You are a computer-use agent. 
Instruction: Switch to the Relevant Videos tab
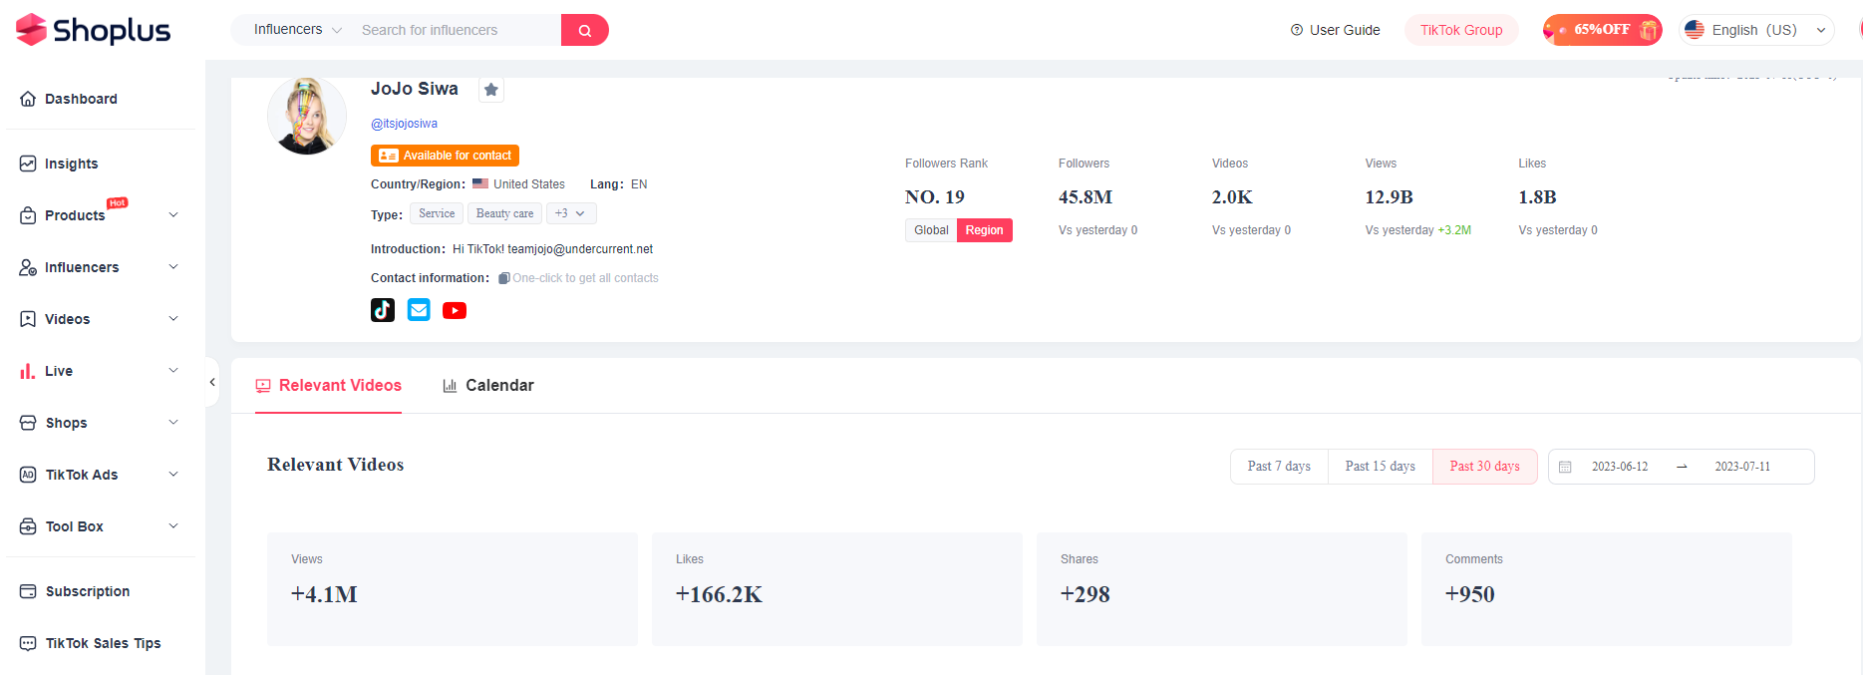pyautogui.click(x=329, y=386)
